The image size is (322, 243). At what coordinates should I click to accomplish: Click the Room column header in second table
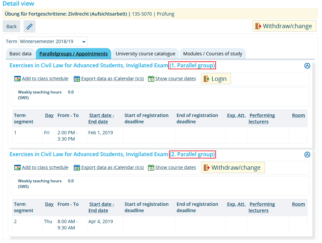(298, 204)
